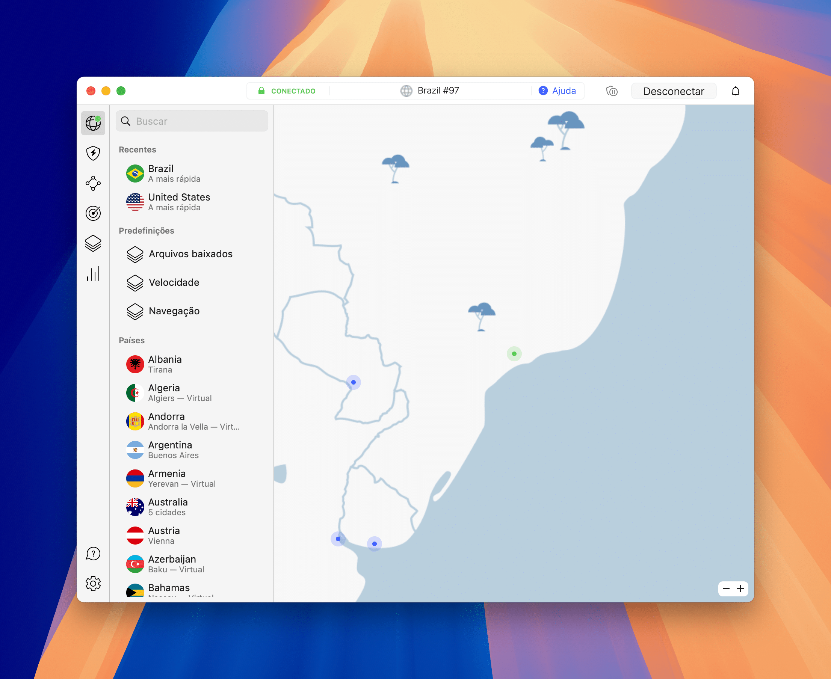
Task: Click layers icon beside Velocidade
Action: (135, 283)
